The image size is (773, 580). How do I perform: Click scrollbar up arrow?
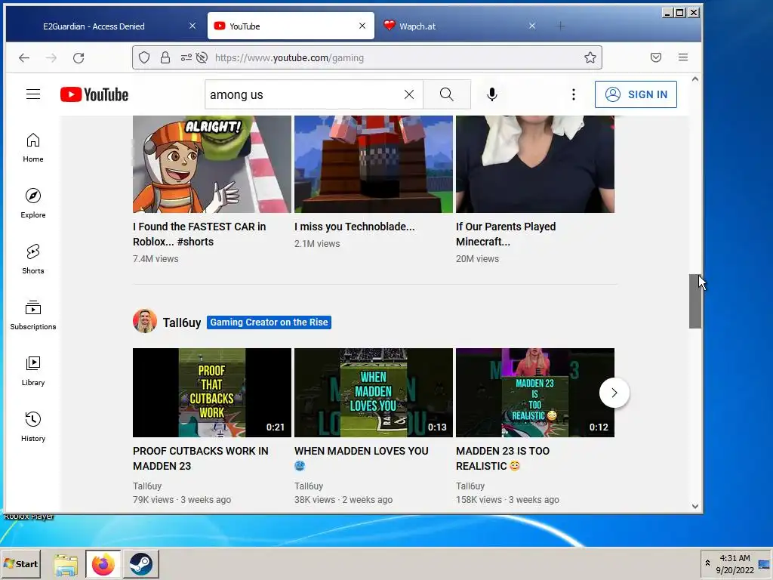[x=695, y=79]
